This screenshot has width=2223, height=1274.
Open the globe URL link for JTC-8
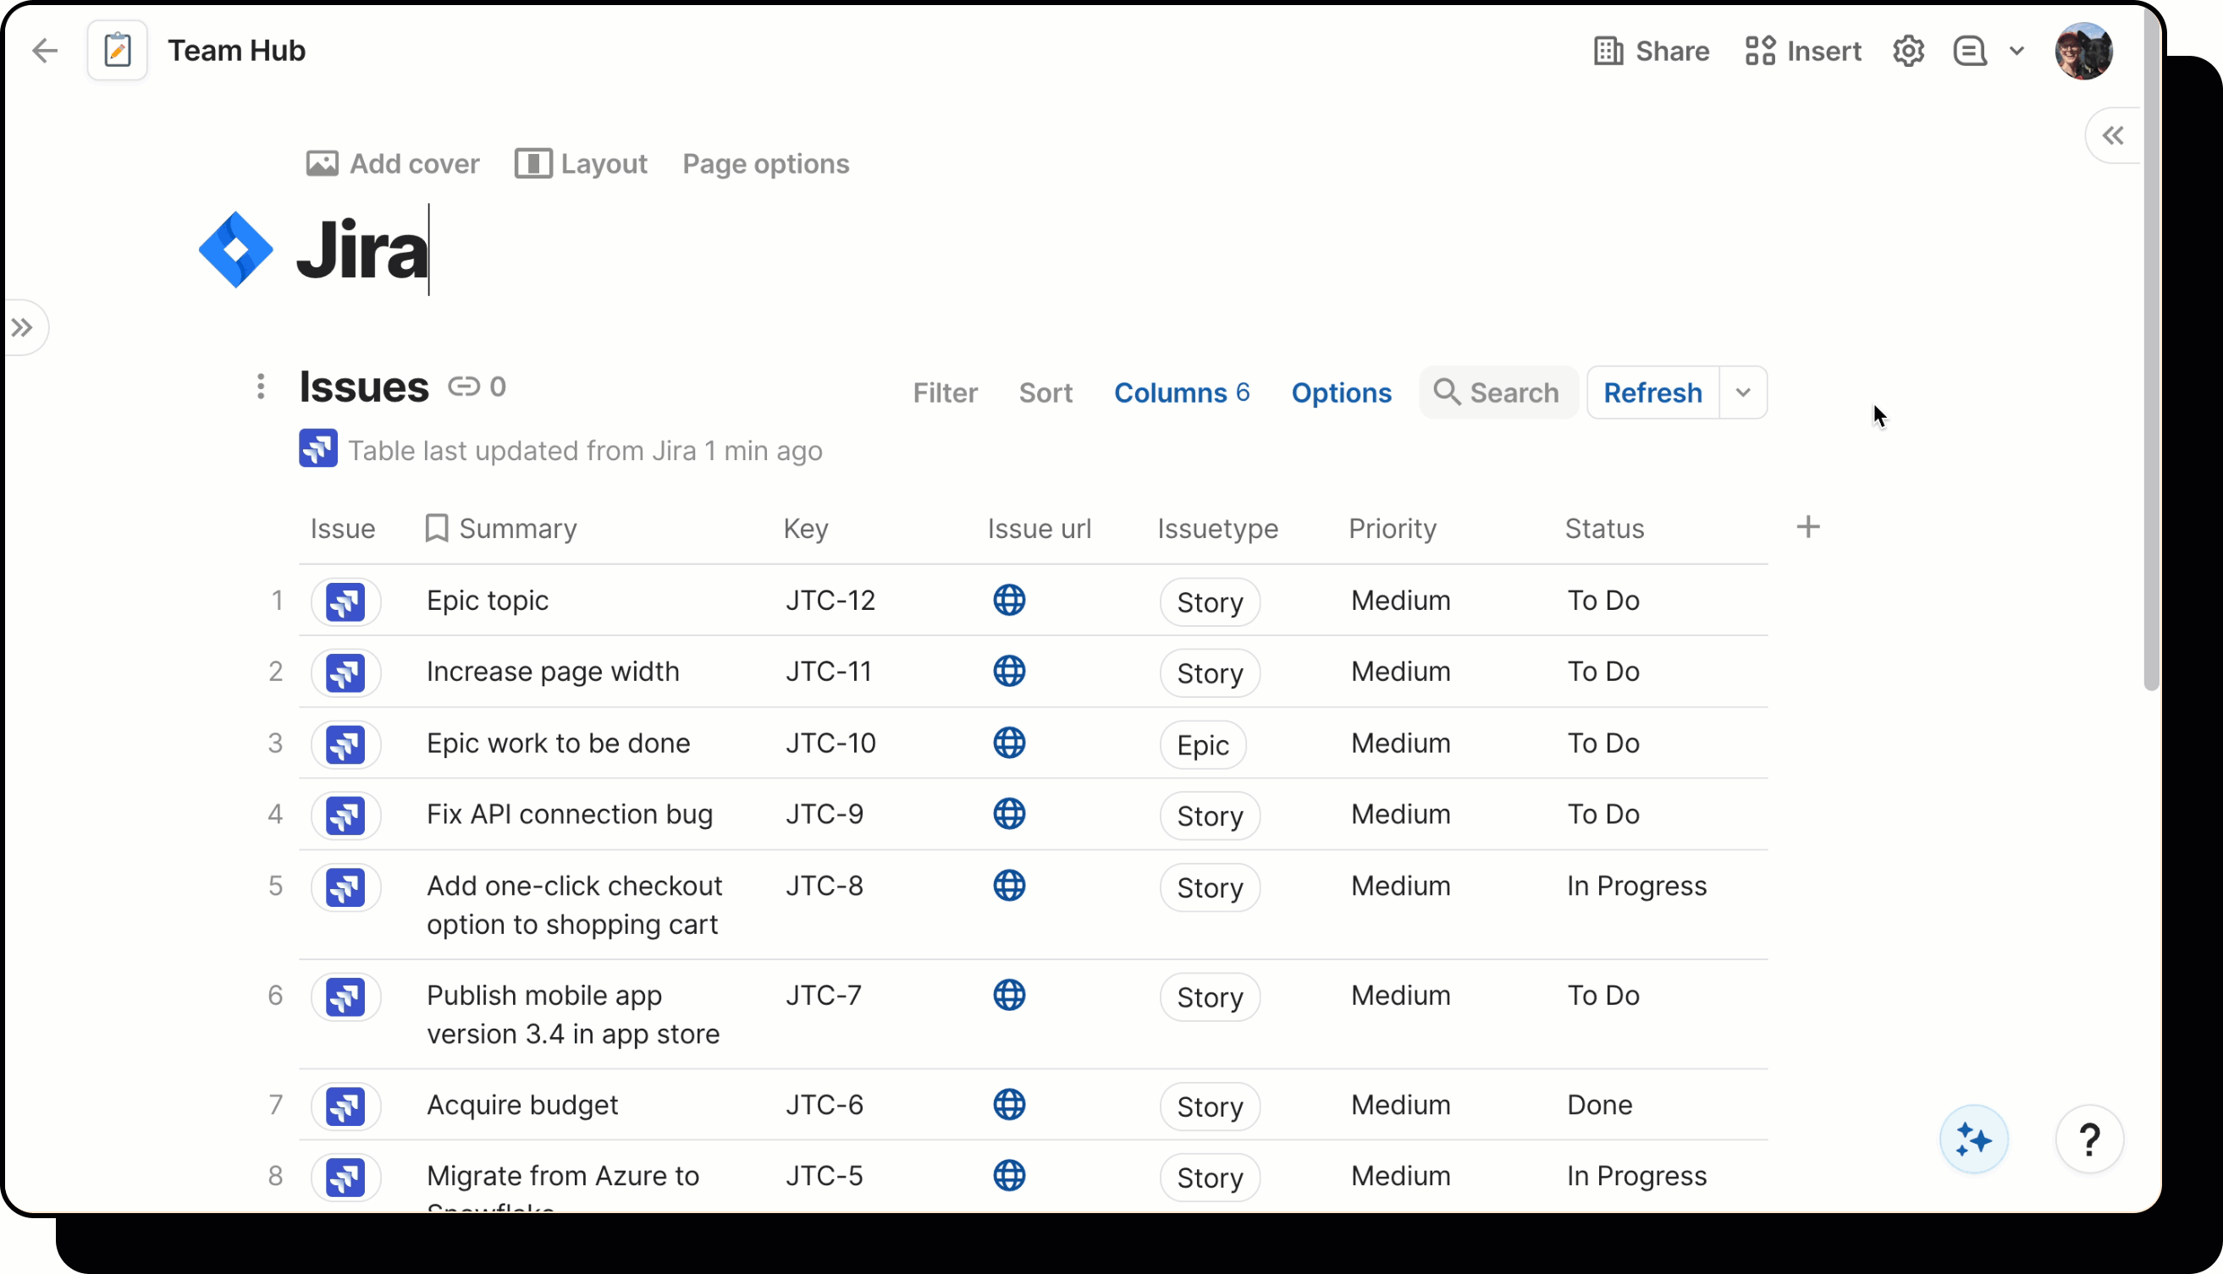1008,886
